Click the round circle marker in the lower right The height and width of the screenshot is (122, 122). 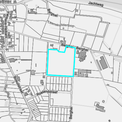click(x=103, y=101)
